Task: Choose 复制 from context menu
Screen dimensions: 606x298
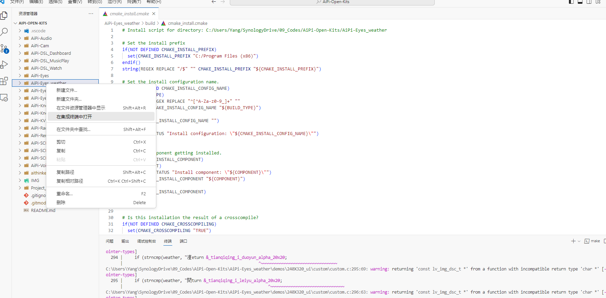Action: click(x=101, y=151)
